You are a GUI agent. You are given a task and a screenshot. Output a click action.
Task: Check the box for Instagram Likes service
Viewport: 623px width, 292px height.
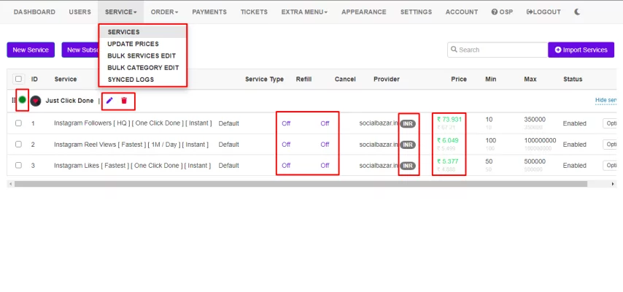[x=18, y=165]
